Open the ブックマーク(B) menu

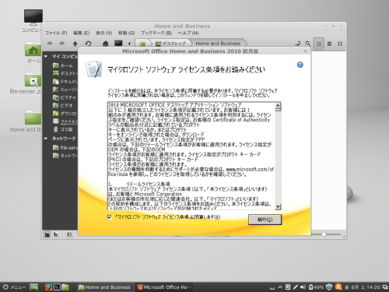click(x=156, y=33)
